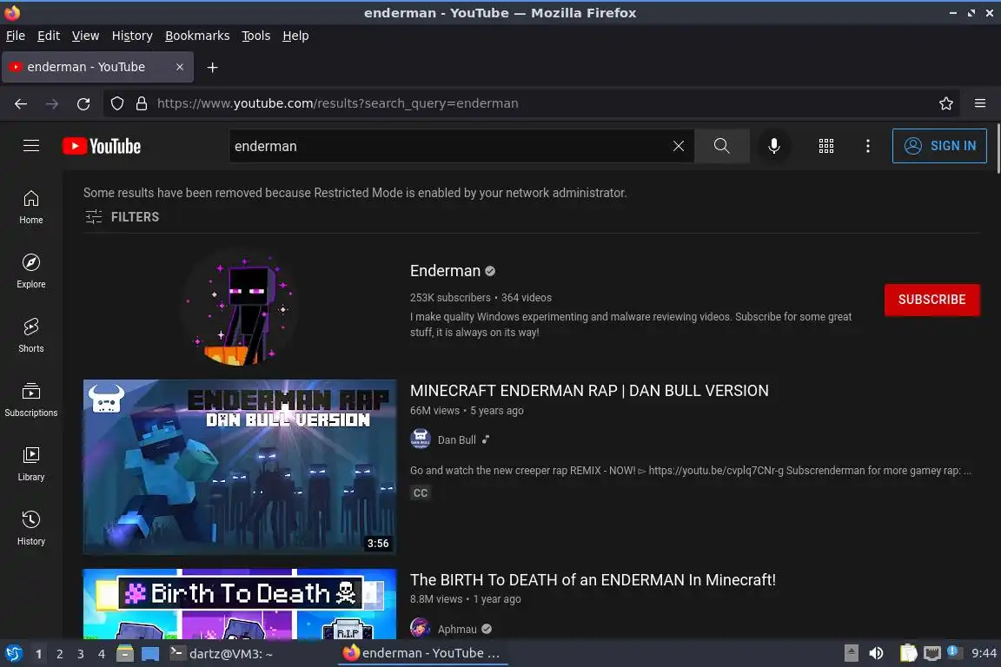
Task: Go to Home in sidebar
Action: [x=30, y=208]
